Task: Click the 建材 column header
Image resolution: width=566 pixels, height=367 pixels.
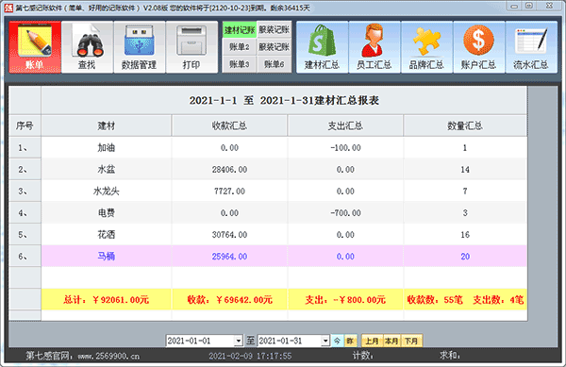Action: (x=107, y=125)
